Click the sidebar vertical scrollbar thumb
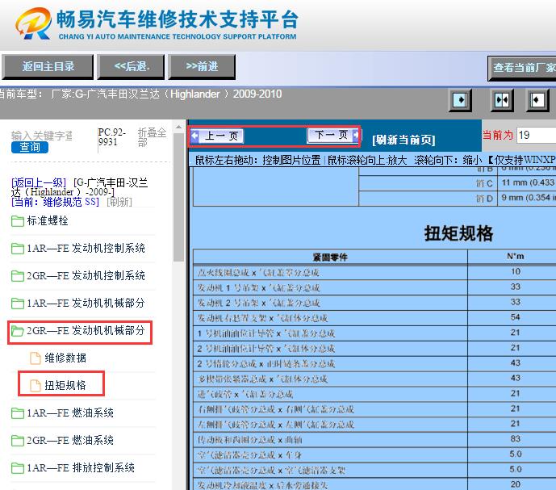This screenshot has height=490, width=556. (178, 197)
